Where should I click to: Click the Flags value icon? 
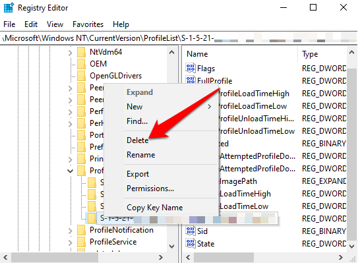(191, 69)
